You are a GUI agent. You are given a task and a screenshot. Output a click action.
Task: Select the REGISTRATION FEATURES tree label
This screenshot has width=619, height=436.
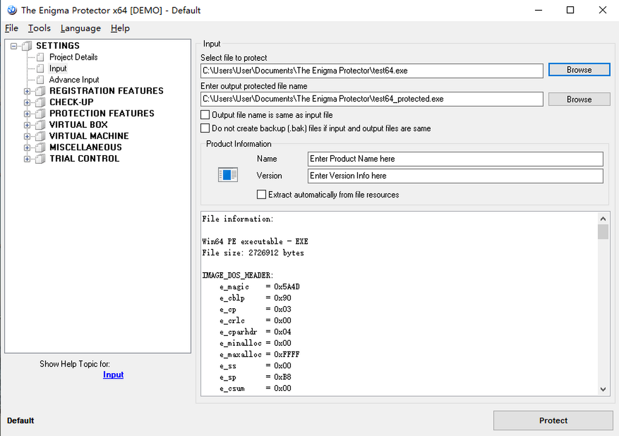pos(106,91)
